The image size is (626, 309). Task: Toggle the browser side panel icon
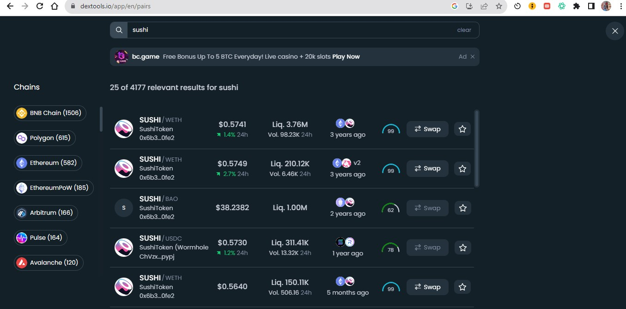pos(591,6)
